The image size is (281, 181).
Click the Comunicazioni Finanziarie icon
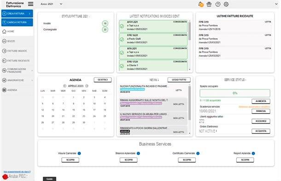[x=4, y=70]
